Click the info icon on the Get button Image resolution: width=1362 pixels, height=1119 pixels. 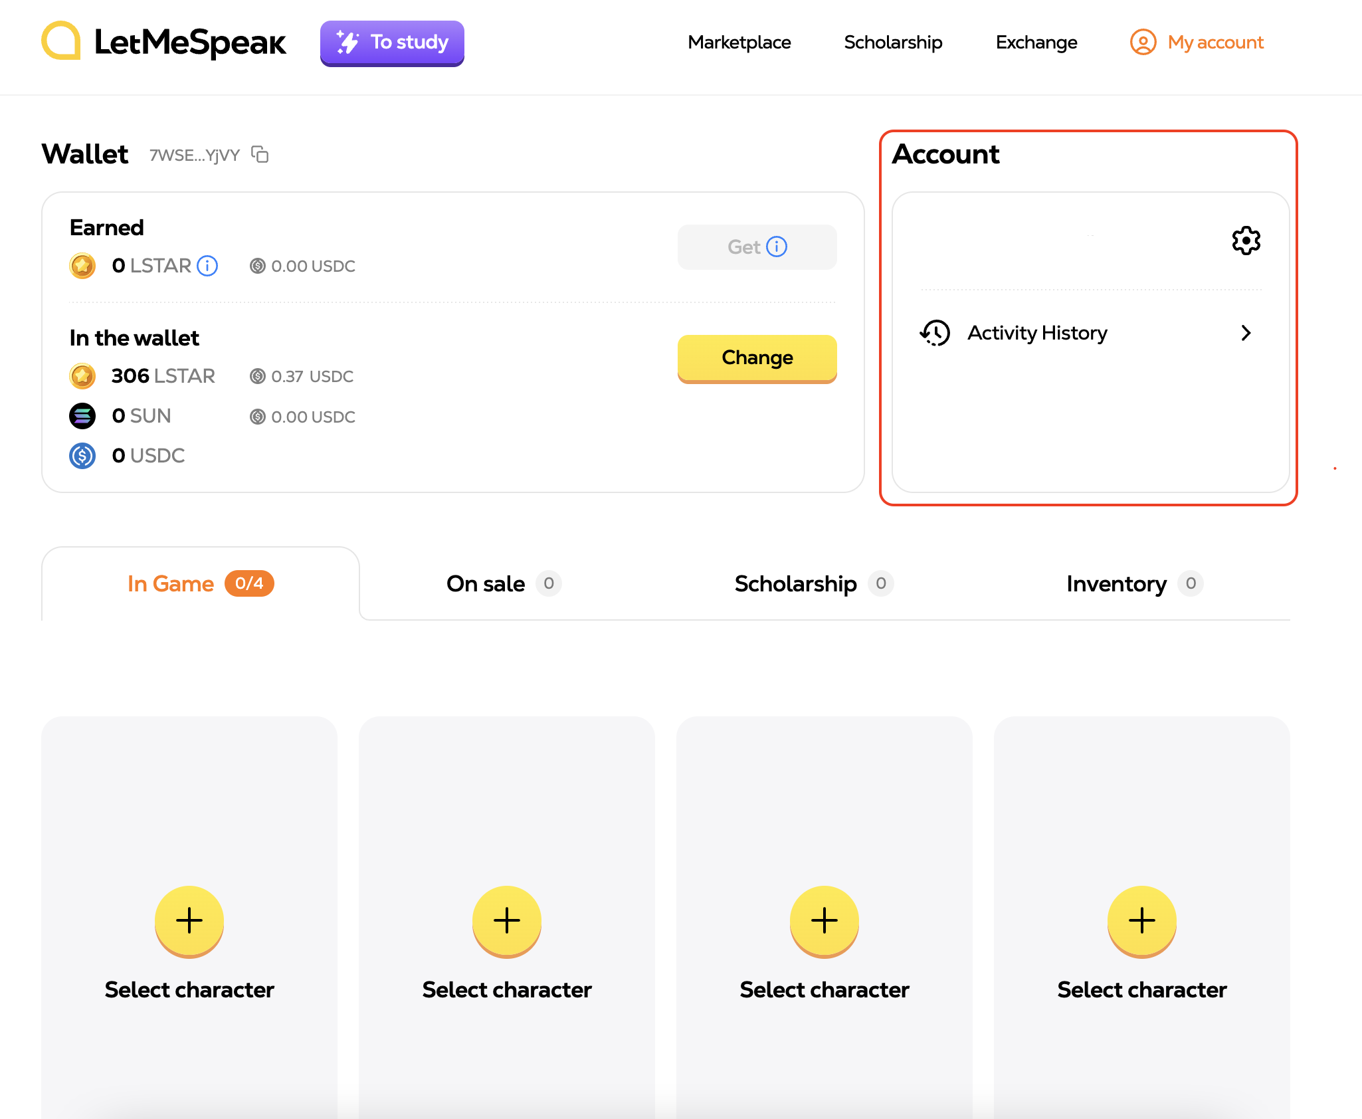pos(777,247)
